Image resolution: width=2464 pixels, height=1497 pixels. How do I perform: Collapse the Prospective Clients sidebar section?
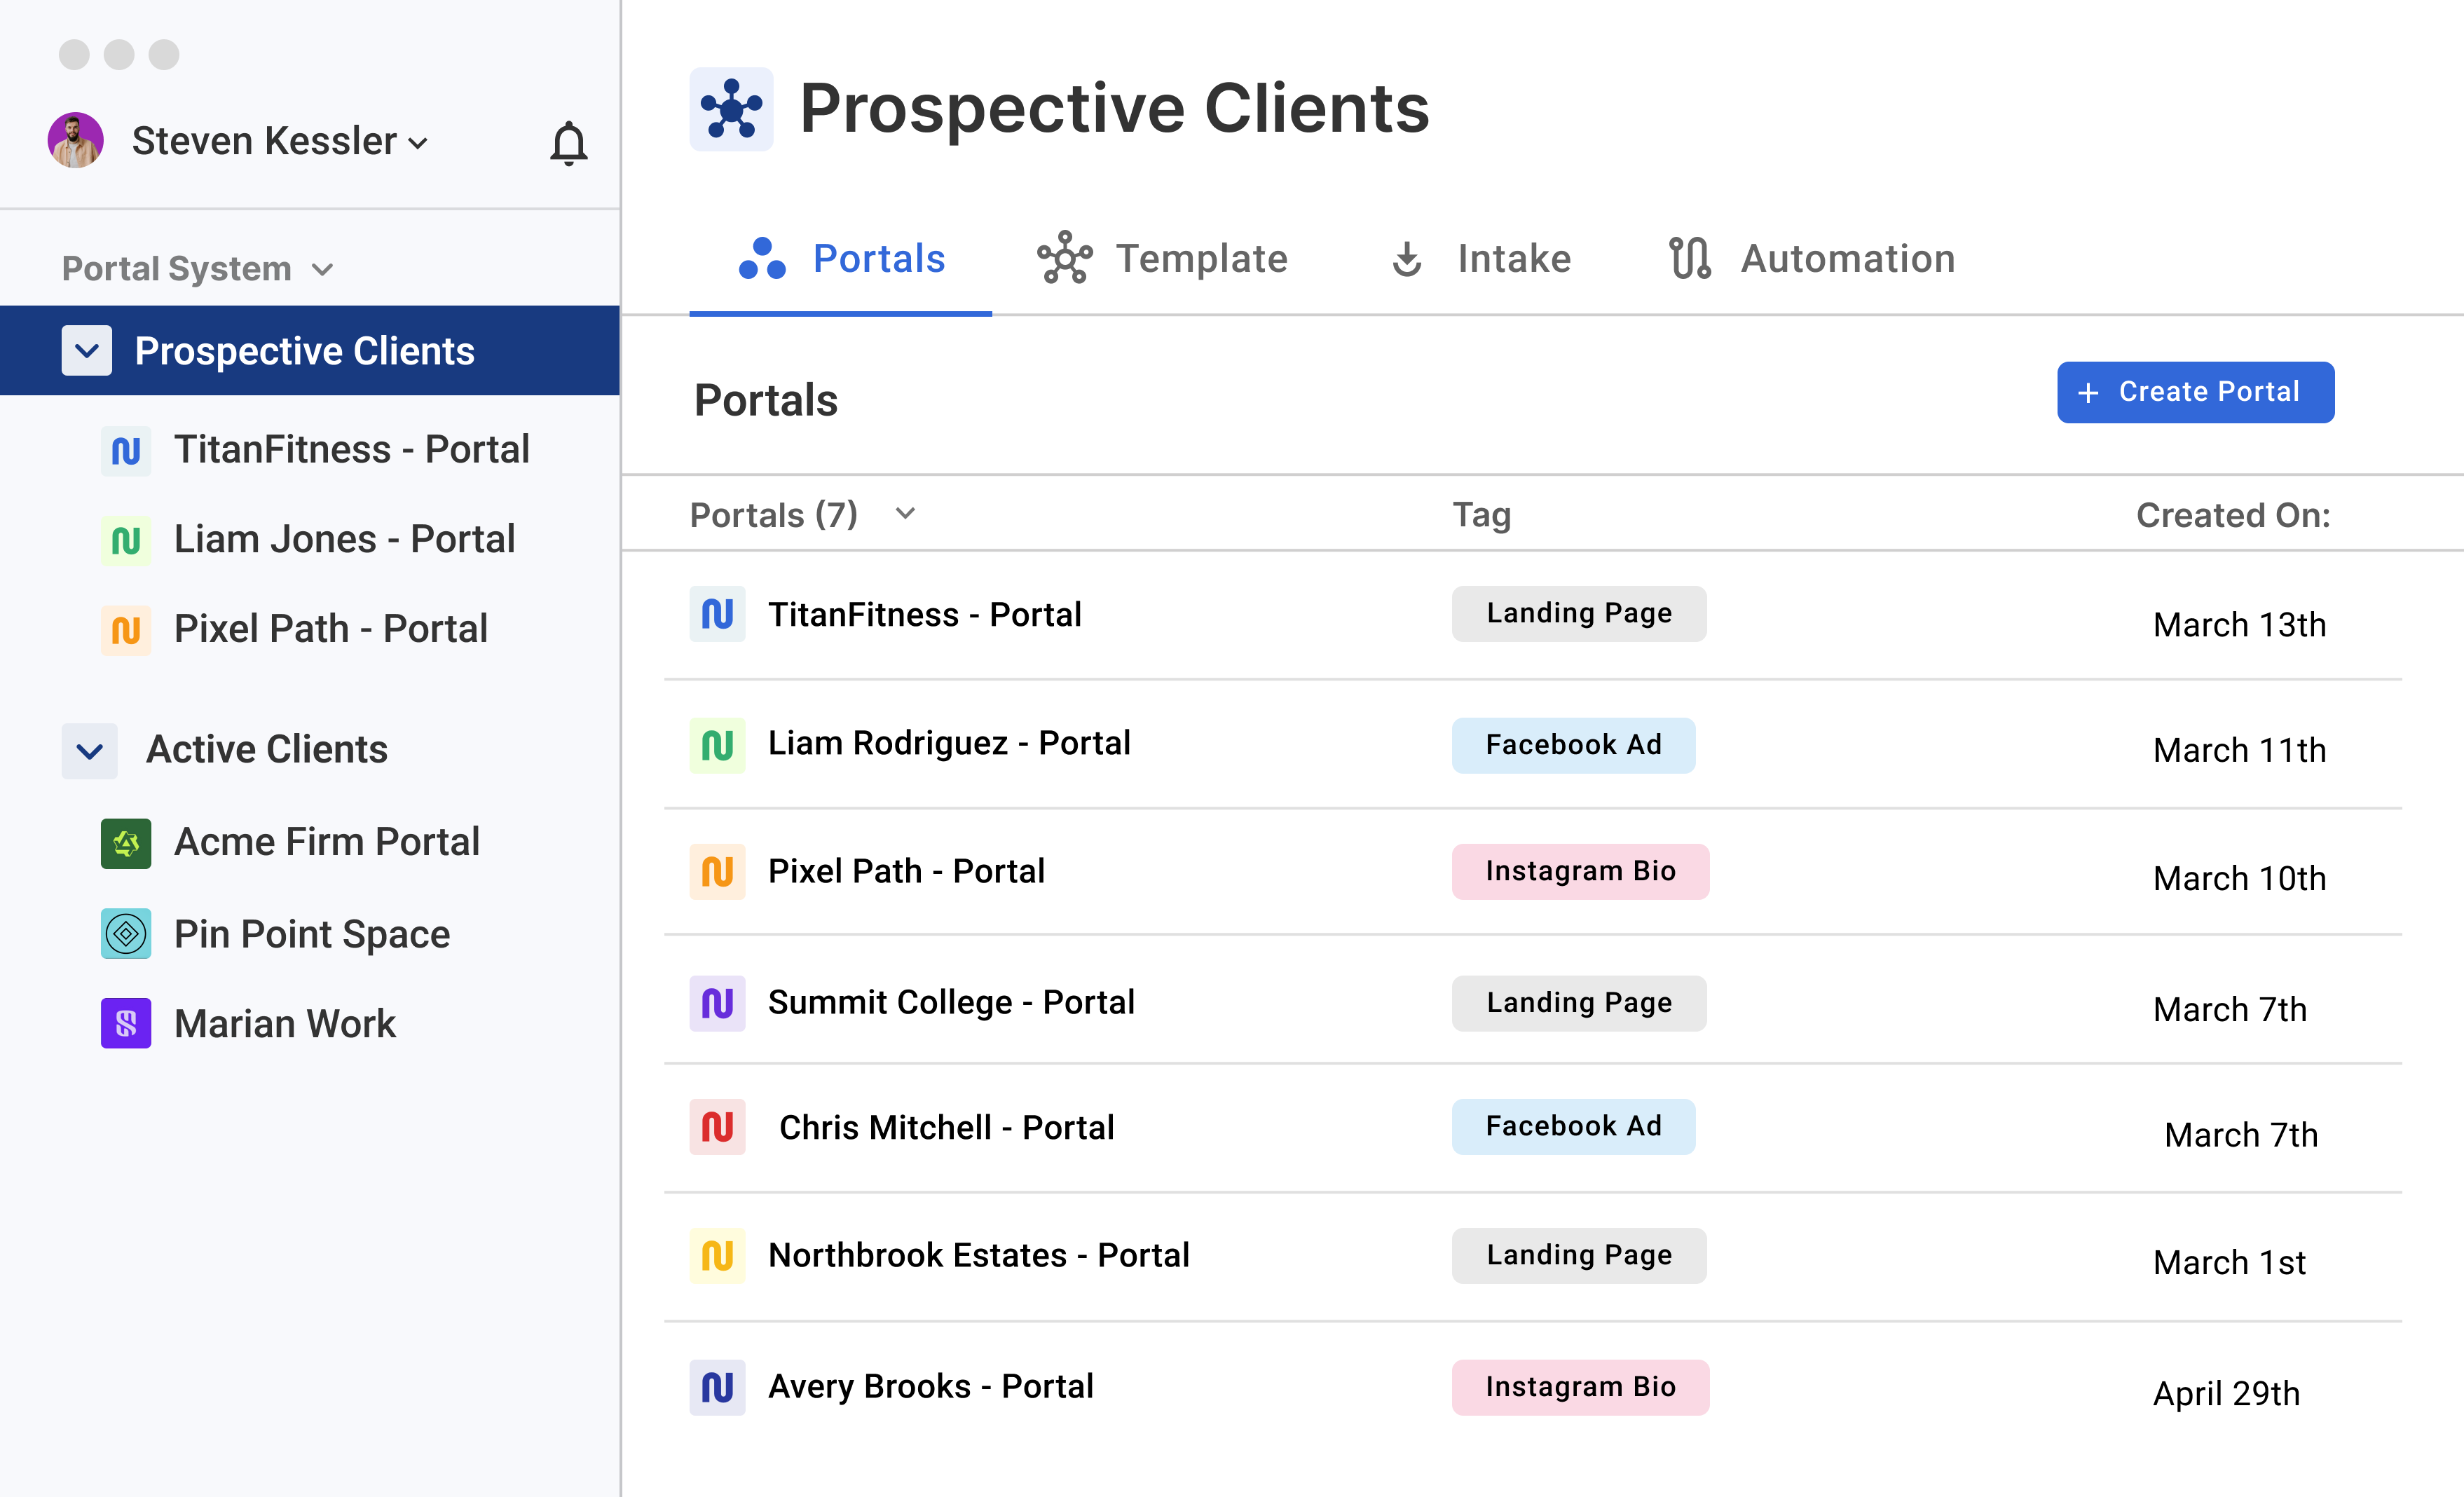pos(87,351)
